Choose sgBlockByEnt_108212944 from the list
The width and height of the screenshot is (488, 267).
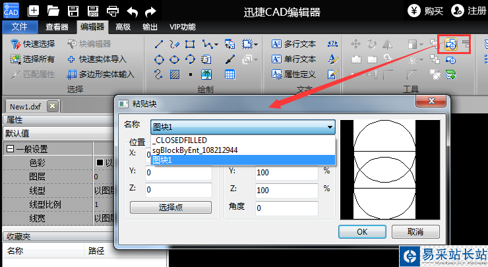coord(243,150)
